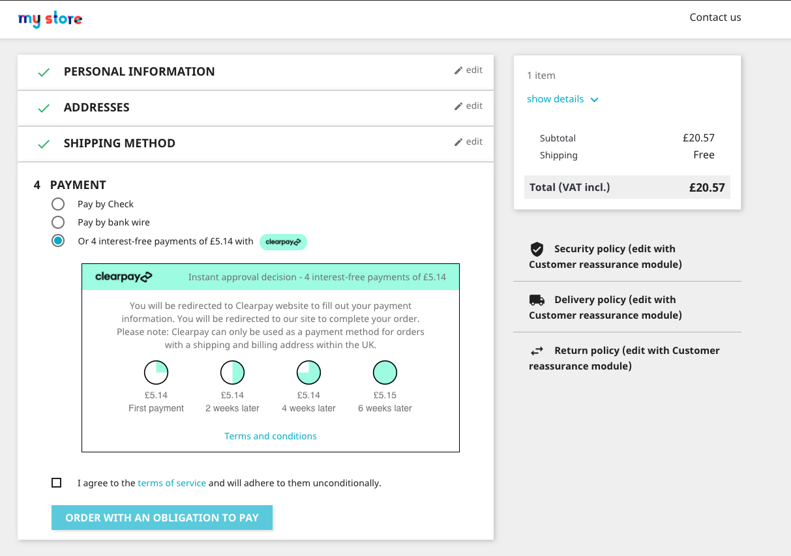Click the First payment quarter-circle icon
The image size is (791, 556).
coord(157,372)
